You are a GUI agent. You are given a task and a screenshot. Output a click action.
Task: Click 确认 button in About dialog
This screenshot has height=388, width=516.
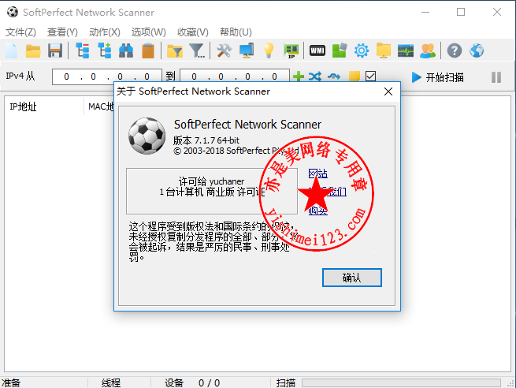point(352,278)
